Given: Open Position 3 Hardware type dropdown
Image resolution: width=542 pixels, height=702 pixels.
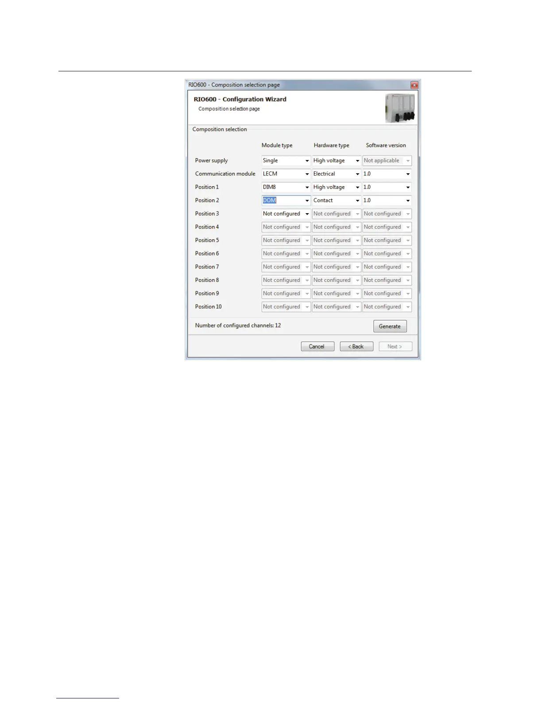Looking at the screenshot, I should coord(337,214).
